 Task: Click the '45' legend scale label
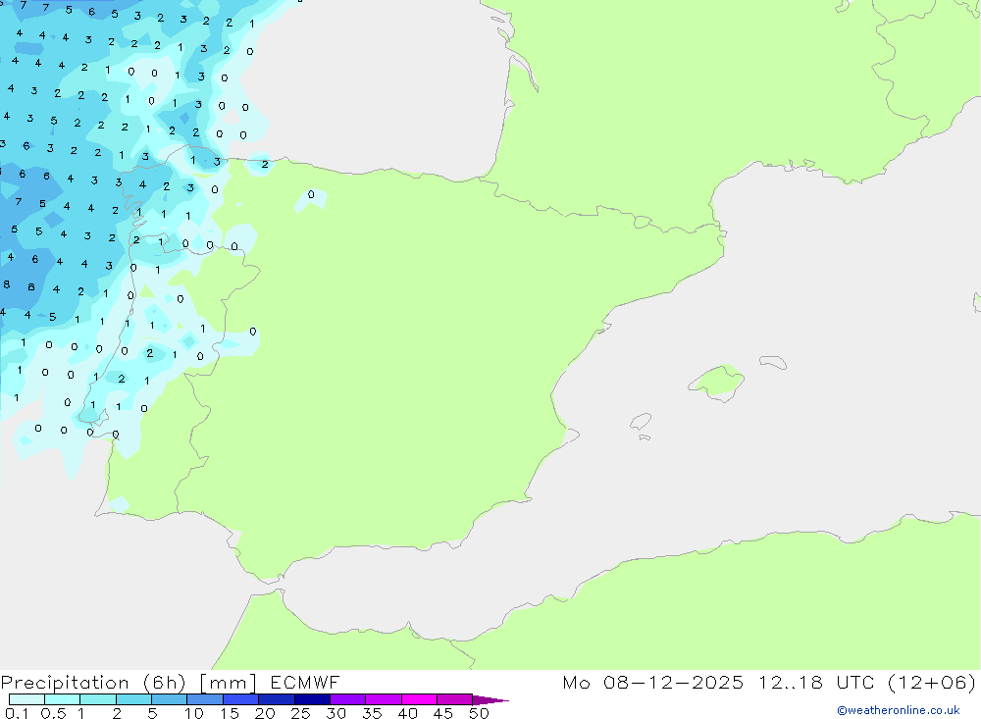[x=443, y=713]
